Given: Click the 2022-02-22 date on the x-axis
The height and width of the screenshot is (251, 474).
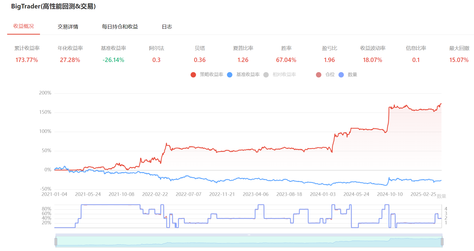Looking at the screenshot, I should pyautogui.click(x=155, y=194).
